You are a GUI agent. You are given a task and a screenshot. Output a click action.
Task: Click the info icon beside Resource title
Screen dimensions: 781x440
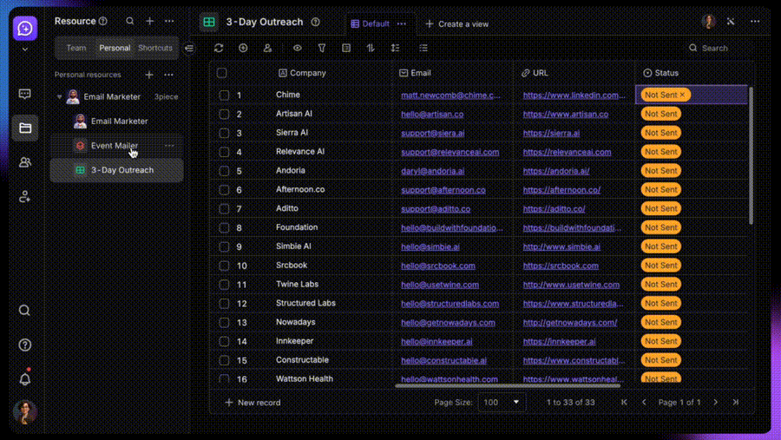click(103, 21)
